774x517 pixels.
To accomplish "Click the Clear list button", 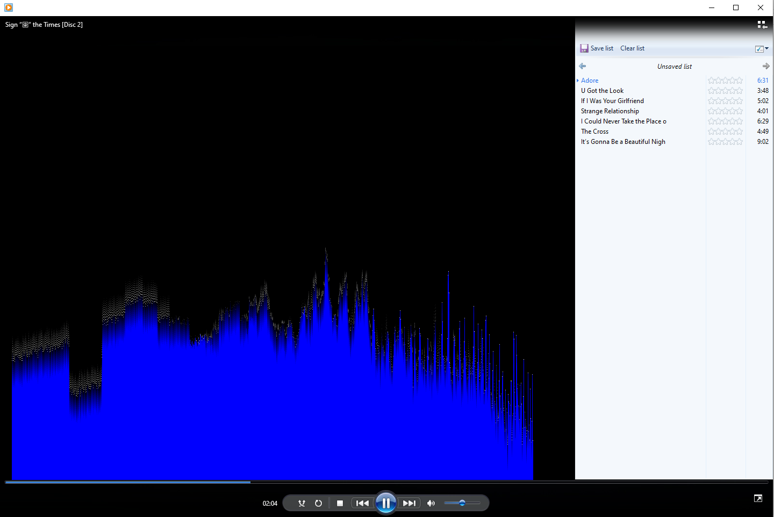I will 632,48.
